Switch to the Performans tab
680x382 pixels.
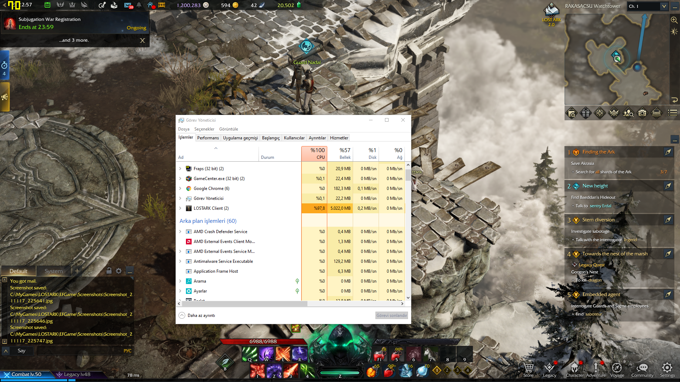click(208, 138)
